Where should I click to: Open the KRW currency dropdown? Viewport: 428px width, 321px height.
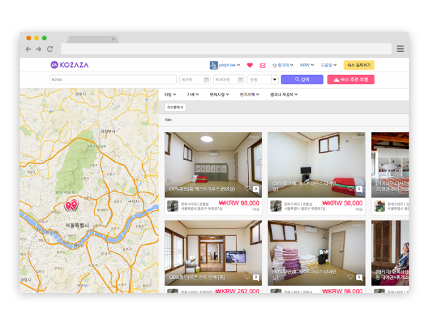tap(307, 65)
